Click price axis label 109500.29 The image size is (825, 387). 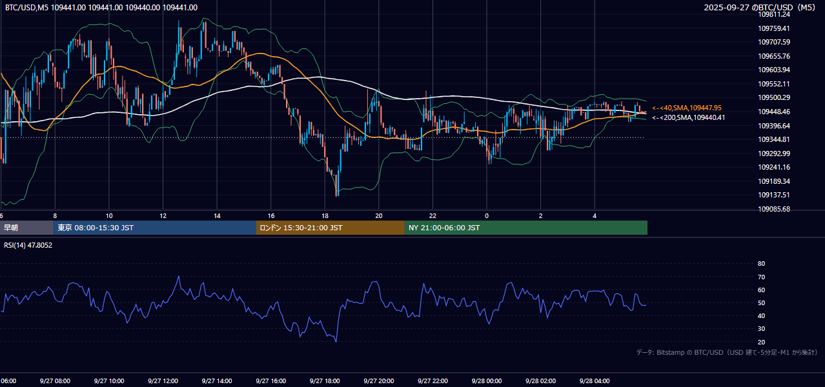pos(774,97)
